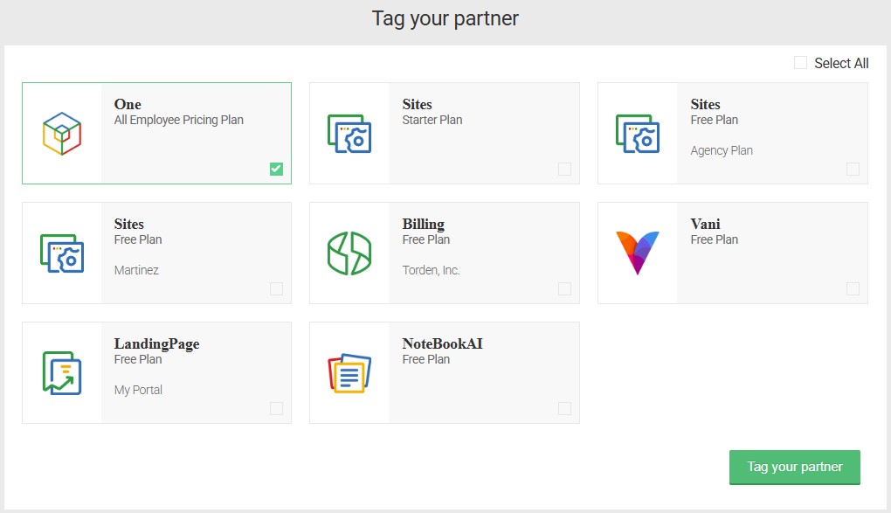Check the Sites Martinez checkbox
Viewport: 891px width, 513px height.
(276, 289)
